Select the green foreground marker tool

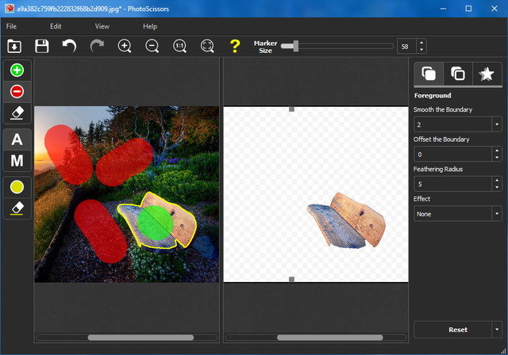click(x=17, y=71)
